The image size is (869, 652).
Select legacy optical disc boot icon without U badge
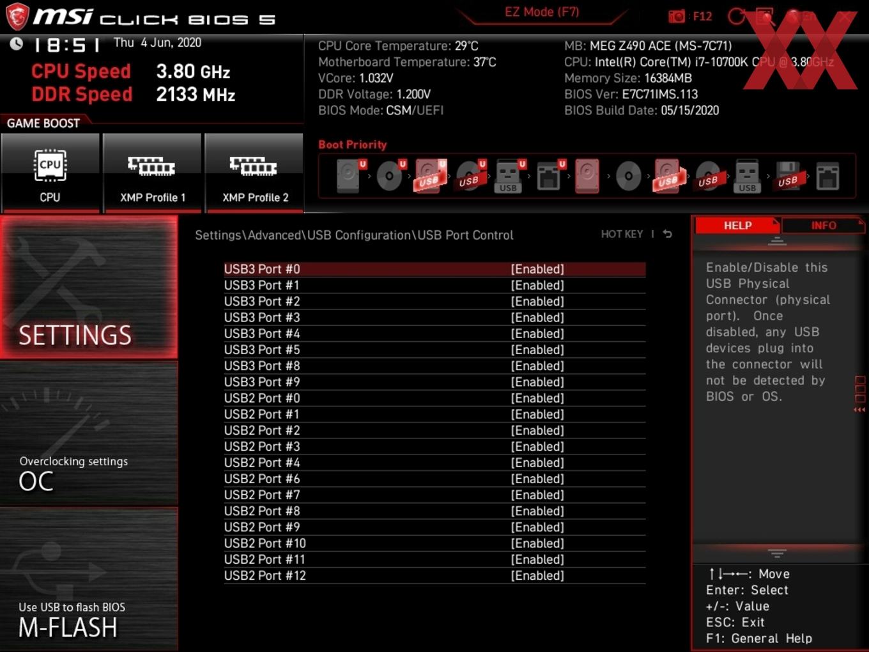pyautogui.click(x=628, y=176)
